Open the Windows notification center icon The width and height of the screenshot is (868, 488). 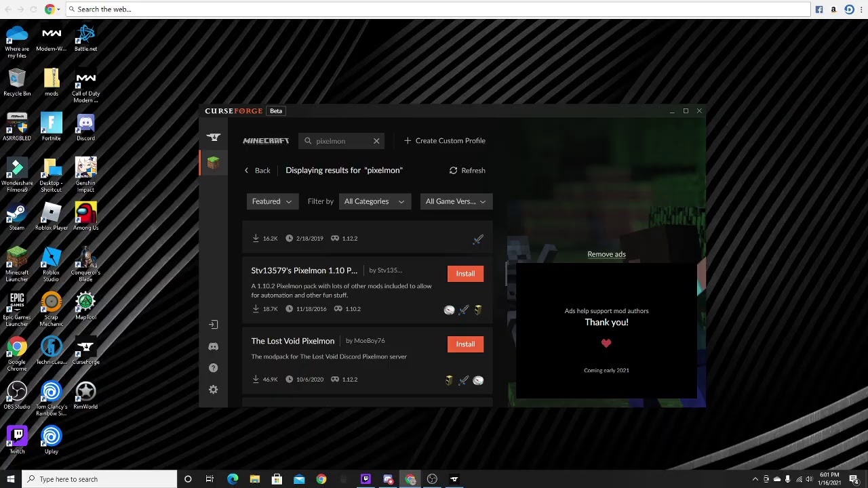[x=854, y=479]
